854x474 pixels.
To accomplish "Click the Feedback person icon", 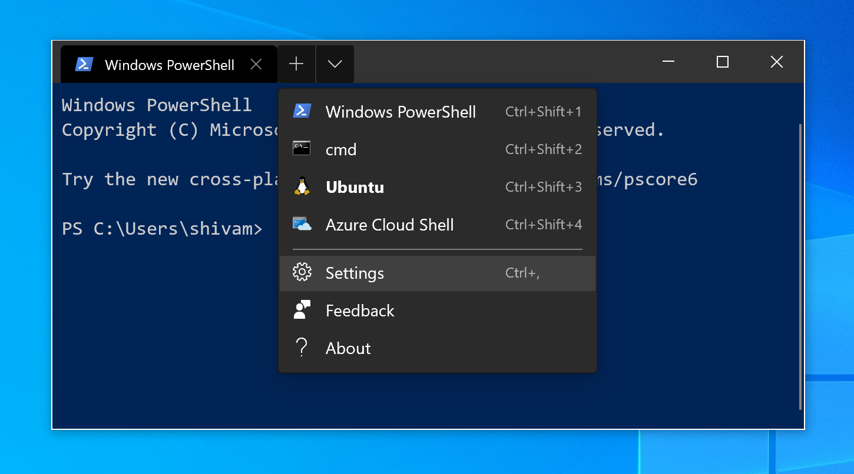I will pos(302,310).
